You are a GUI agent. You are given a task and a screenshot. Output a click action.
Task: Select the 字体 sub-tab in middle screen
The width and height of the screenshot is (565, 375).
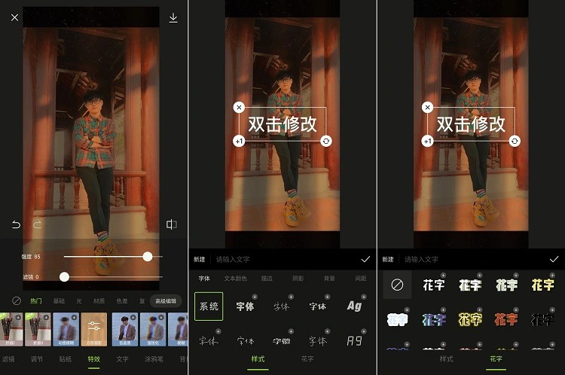[x=204, y=278]
